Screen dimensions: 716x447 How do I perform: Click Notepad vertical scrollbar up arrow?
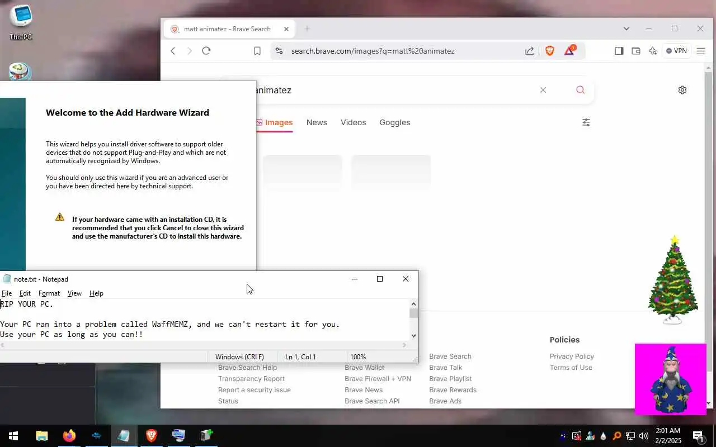pos(413,303)
